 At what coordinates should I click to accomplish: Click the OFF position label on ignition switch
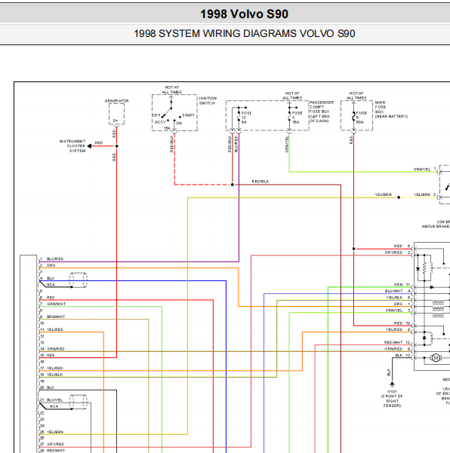[x=156, y=115]
